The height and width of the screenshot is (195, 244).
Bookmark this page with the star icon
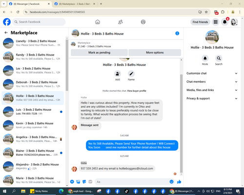click(206, 12)
